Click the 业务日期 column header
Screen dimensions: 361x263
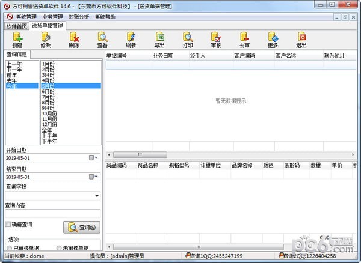(x=171, y=56)
